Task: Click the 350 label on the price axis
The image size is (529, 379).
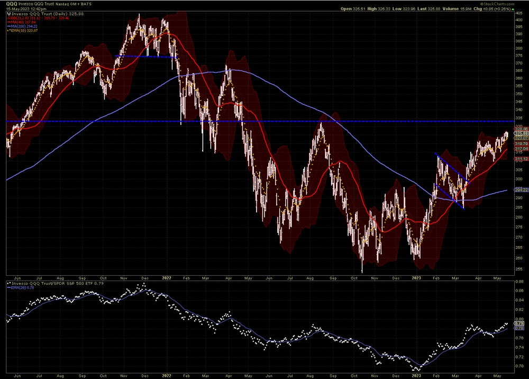Action: point(519,94)
